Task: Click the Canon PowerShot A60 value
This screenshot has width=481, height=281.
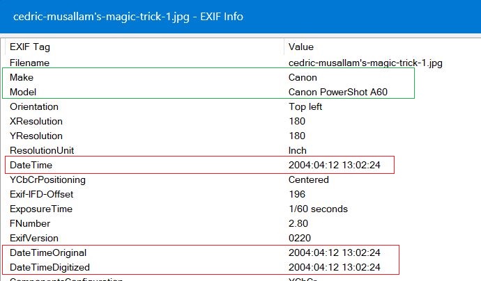Action: 337,92
